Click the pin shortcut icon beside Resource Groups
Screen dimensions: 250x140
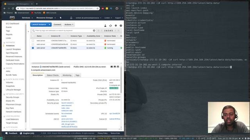(x=61, y=18)
